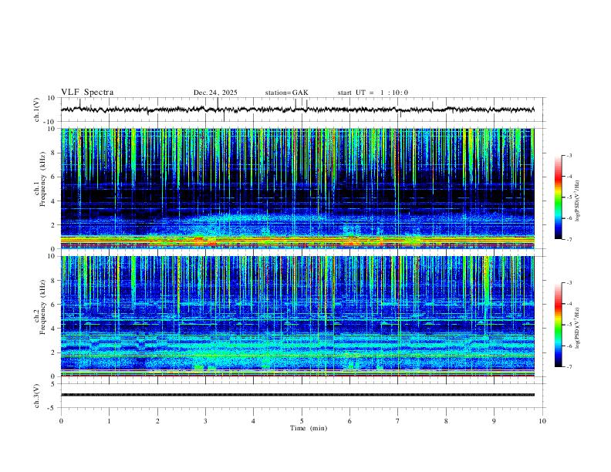The image size is (611, 472).
Task: Click the "2" kHz tick on ch.1 frequency axis
Action: point(53,225)
